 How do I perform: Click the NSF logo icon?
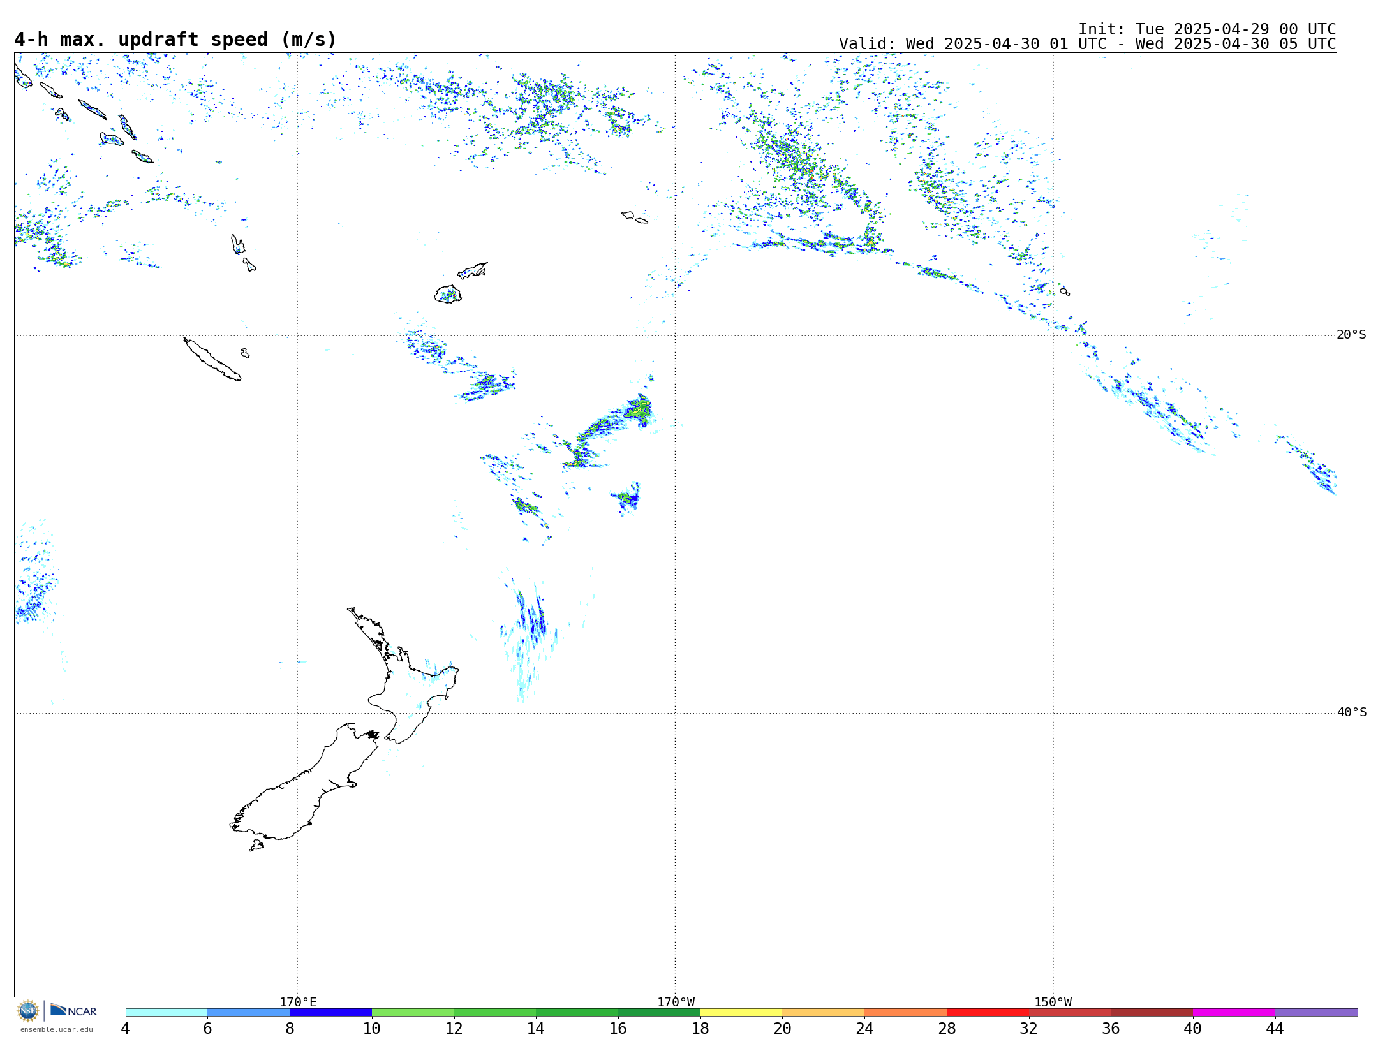pos(28,1011)
